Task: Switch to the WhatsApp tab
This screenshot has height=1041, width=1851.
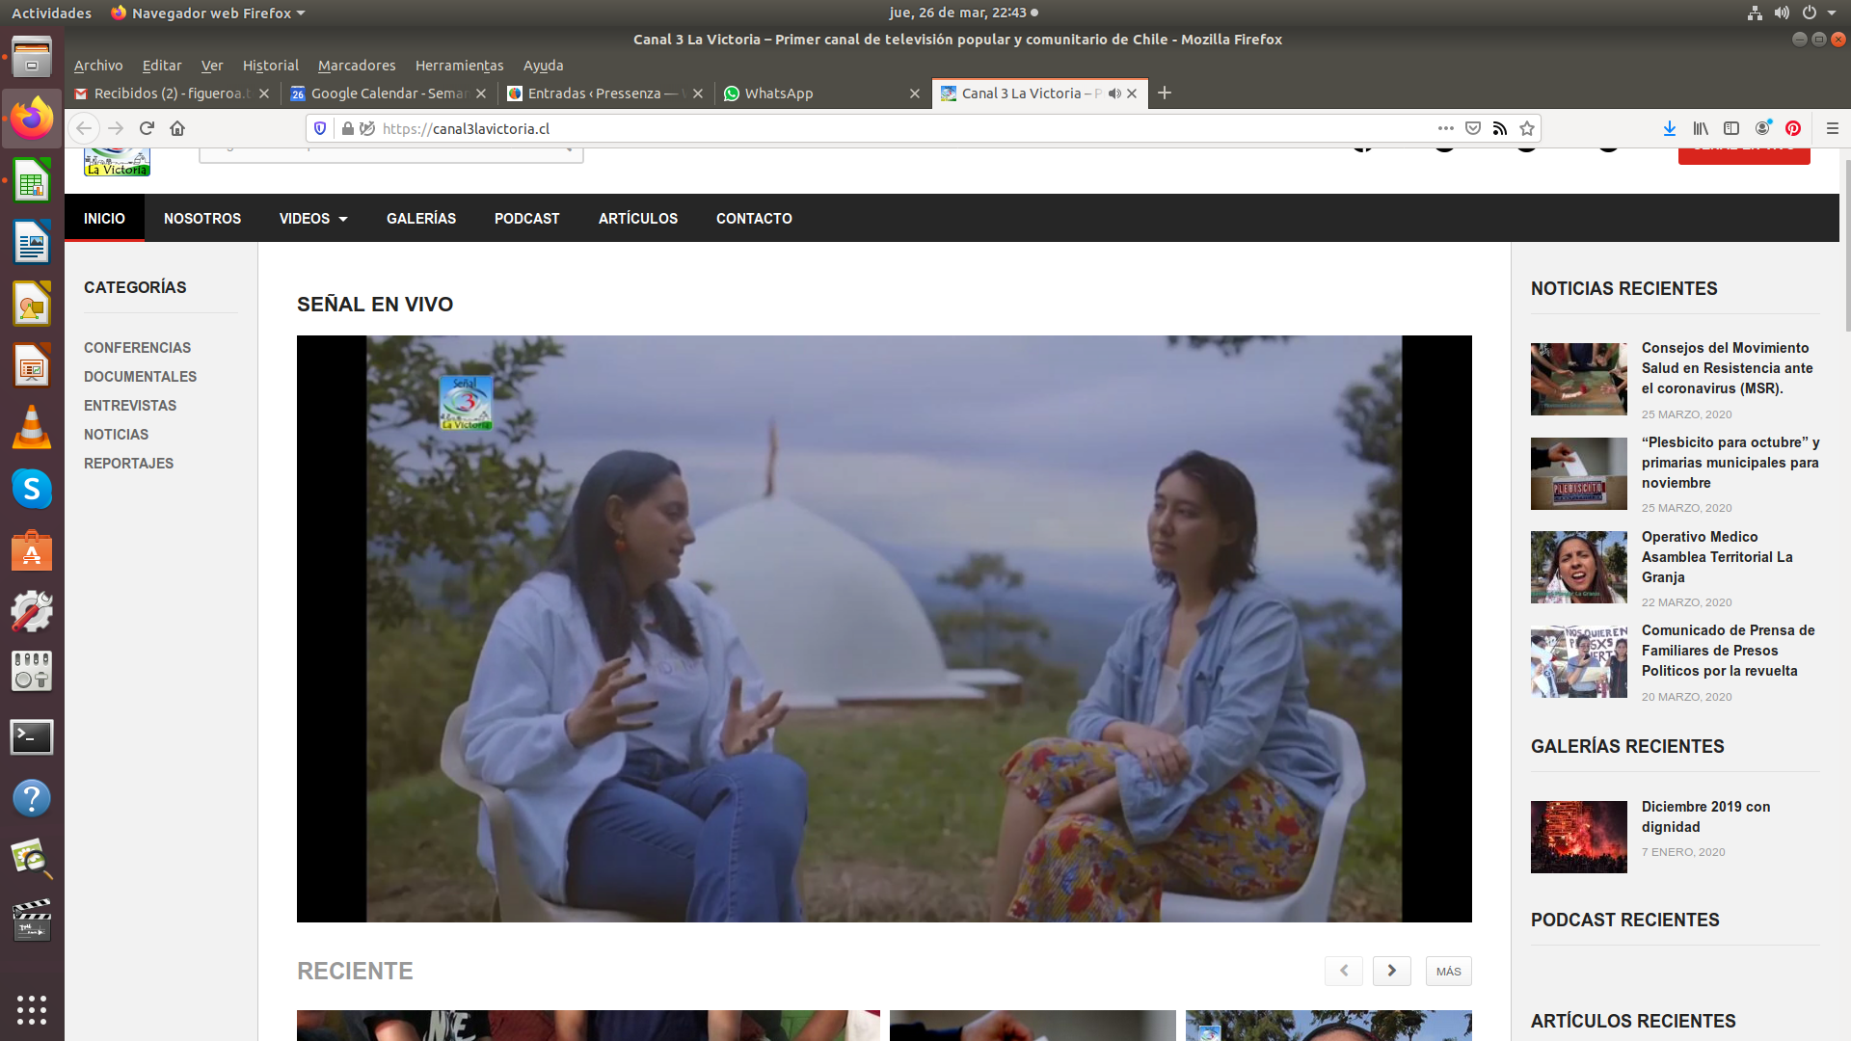Action: pyautogui.click(x=779, y=93)
